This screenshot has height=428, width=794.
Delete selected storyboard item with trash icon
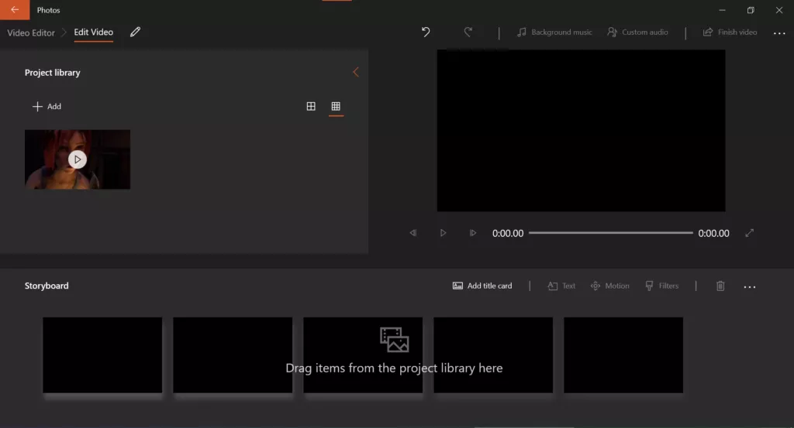point(720,286)
